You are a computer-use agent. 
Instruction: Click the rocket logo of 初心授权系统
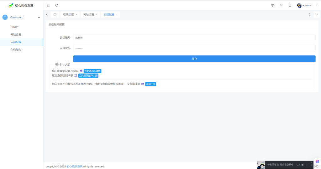pyautogui.click(x=11, y=6)
